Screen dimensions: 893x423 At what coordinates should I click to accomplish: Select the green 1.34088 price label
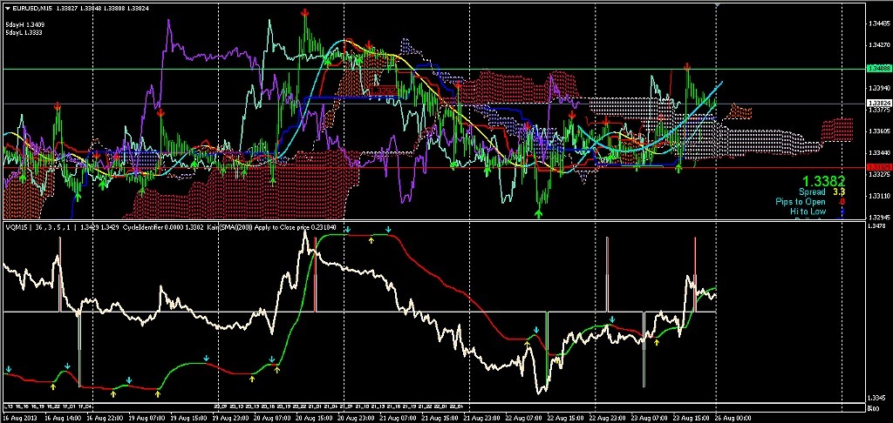(x=878, y=68)
